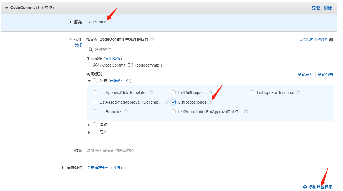
Task: Click 切换以拒绝权限 link
Action: coord(313,39)
